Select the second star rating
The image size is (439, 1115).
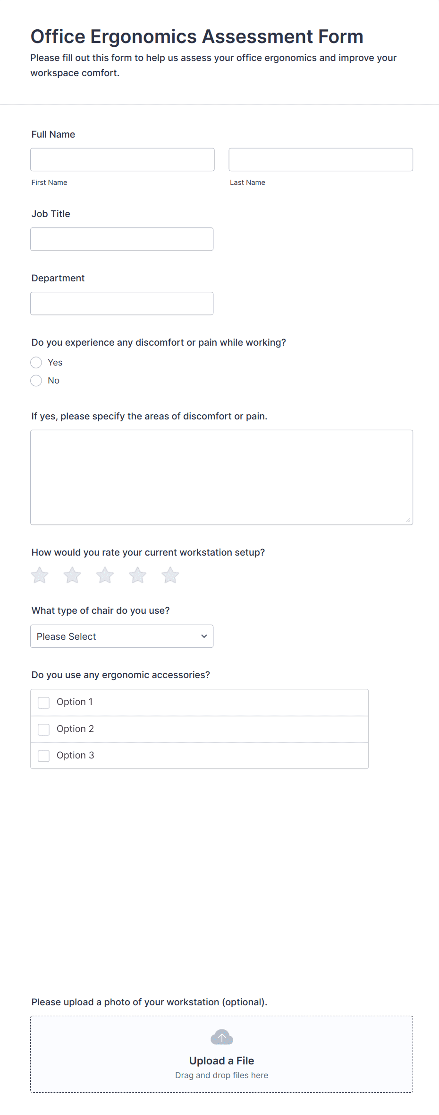click(72, 575)
